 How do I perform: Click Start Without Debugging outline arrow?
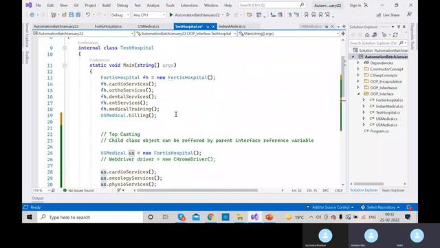228,15
